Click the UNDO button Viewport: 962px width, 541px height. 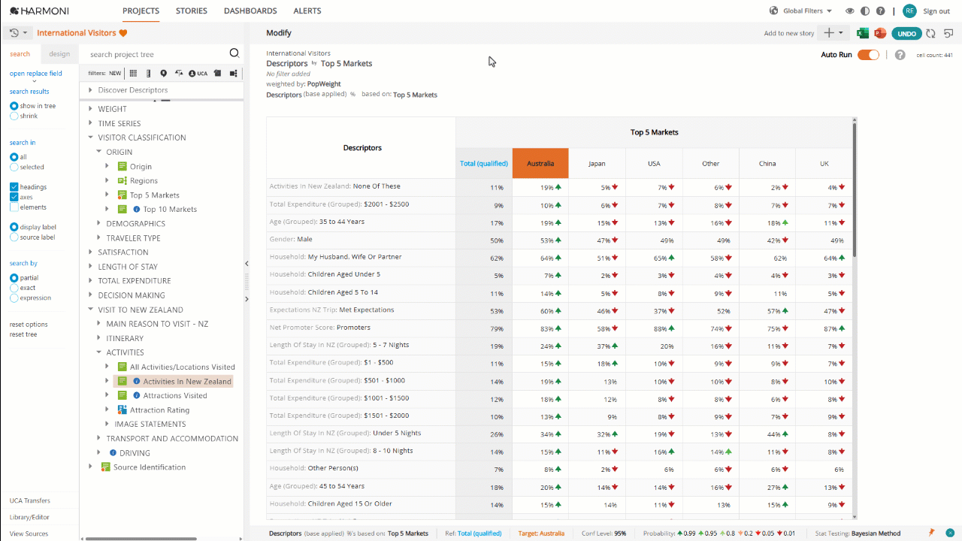pos(906,33)
